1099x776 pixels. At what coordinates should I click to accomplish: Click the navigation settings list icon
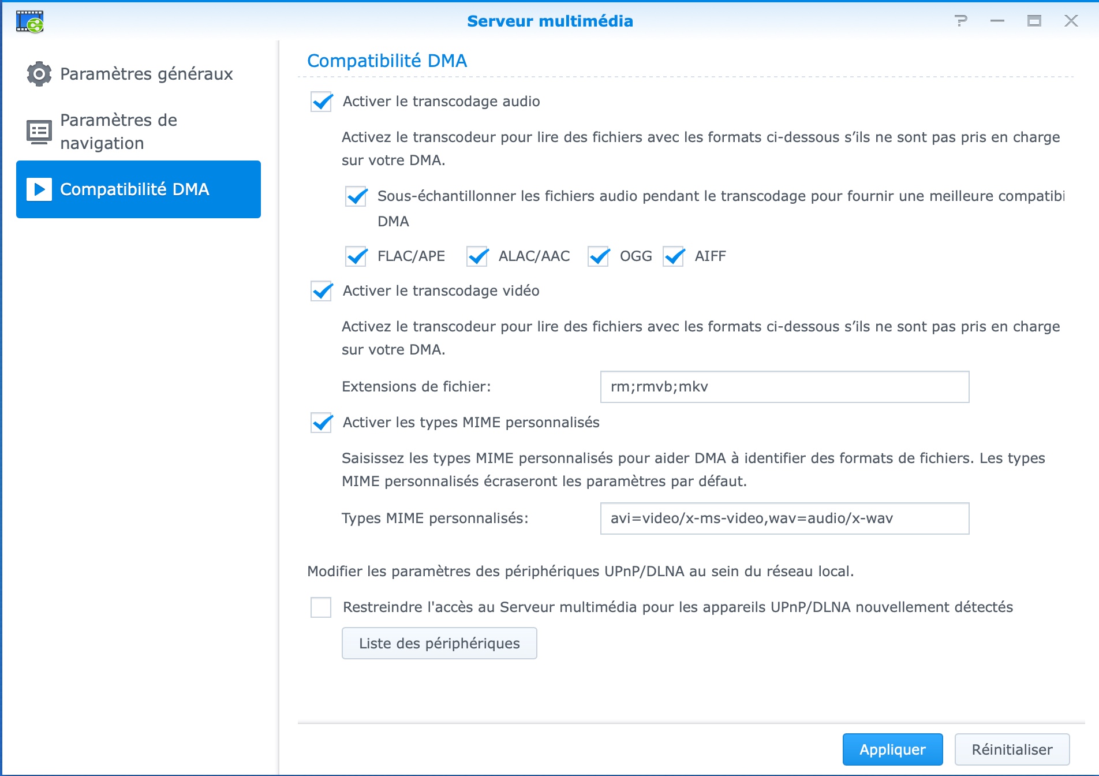tap(39, 132)
